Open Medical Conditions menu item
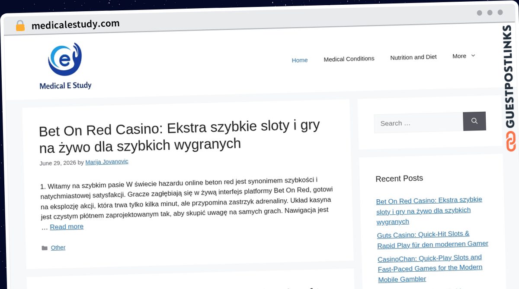This screenshot has height=289, width=519. click(x=349, y=59)
